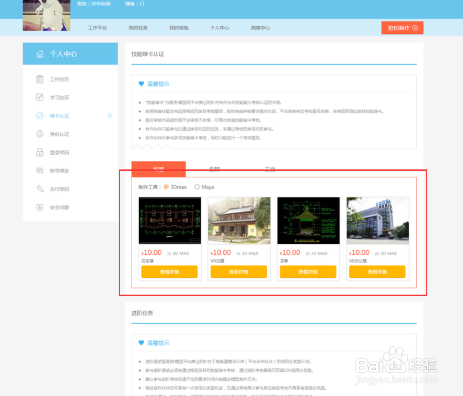
Task: Click the edit icon for 学习经历
Action: [40, 97]
